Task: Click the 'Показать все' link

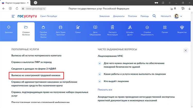Action: pyautogui.click(x=105, y=90)
